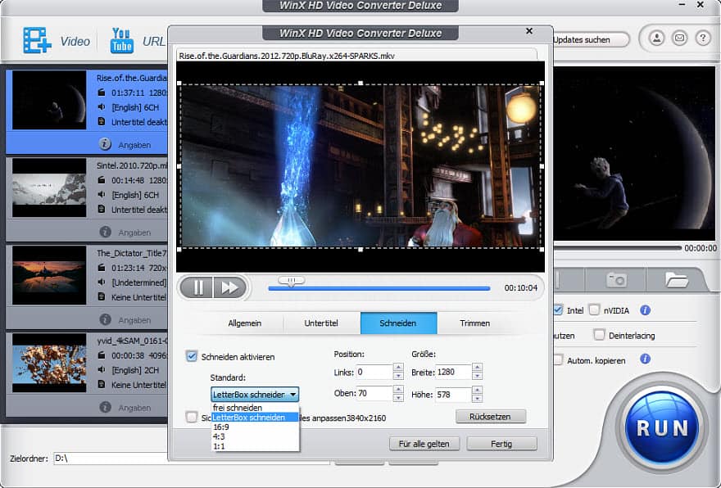
Task: Enable the nVIDIA checkbox
Action: click(x=595, y=310)
